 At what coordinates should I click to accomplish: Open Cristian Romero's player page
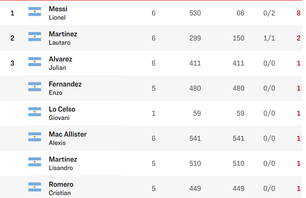(61, 188)
